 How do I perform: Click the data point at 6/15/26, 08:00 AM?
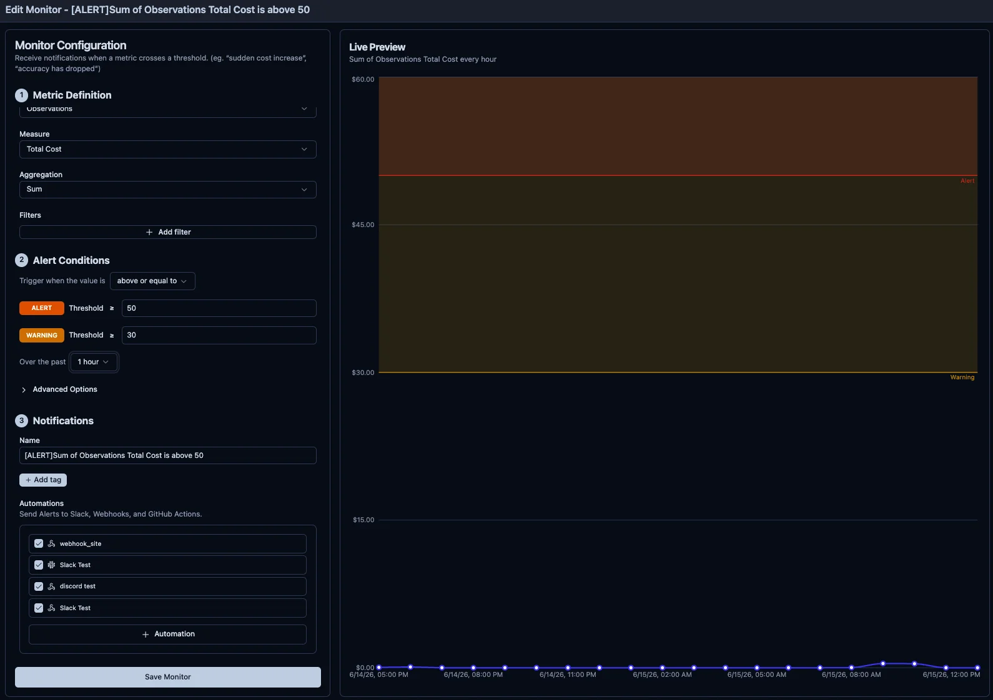851,668
